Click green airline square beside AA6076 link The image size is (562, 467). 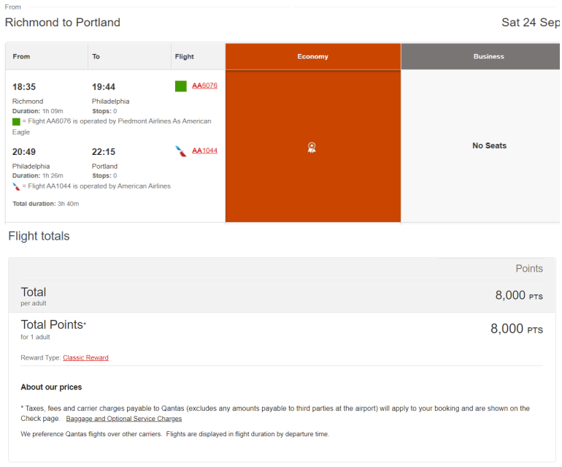[x=181, y=86]
